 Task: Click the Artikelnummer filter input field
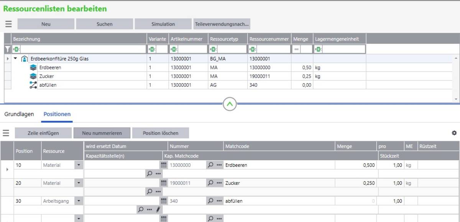click(192, 49)
